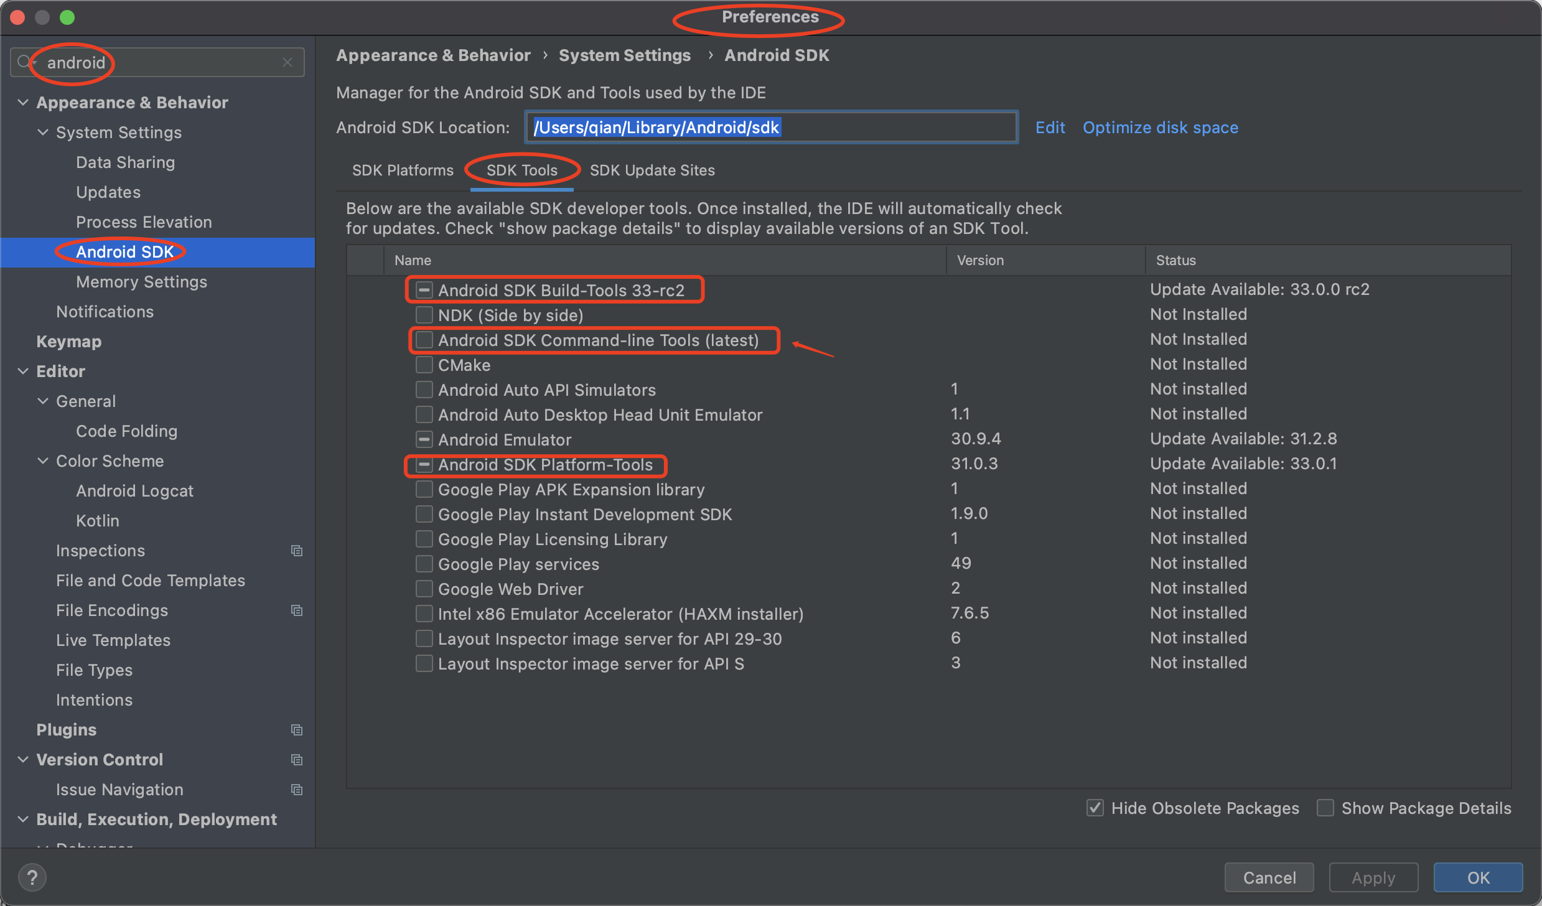Switch to the SDK Platforms tab
Screen dimensions: 1542x906
403,170
